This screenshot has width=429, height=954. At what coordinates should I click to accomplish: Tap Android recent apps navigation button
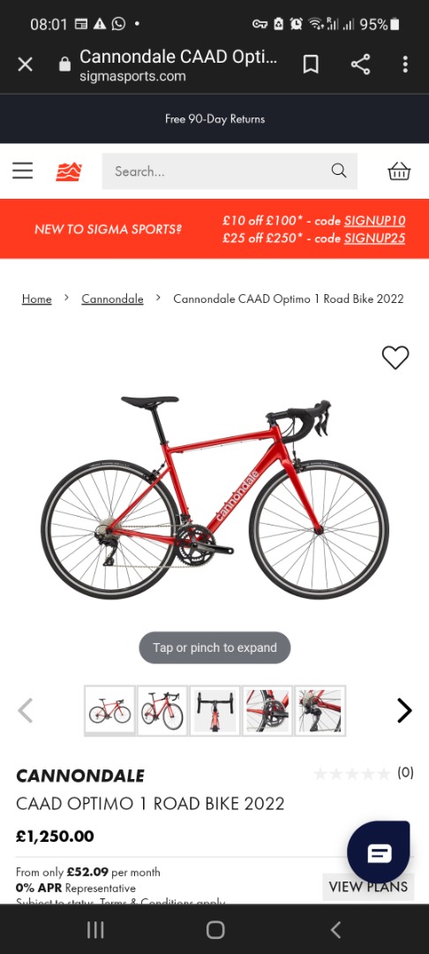[x=95, y=929]
